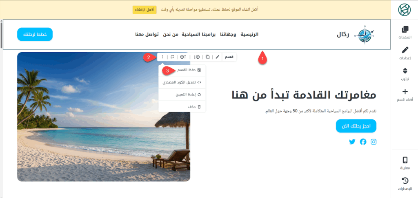This screenshot has height=198, width=418.
Task: Click the swap/replace section icon
Action: [172, 57]
